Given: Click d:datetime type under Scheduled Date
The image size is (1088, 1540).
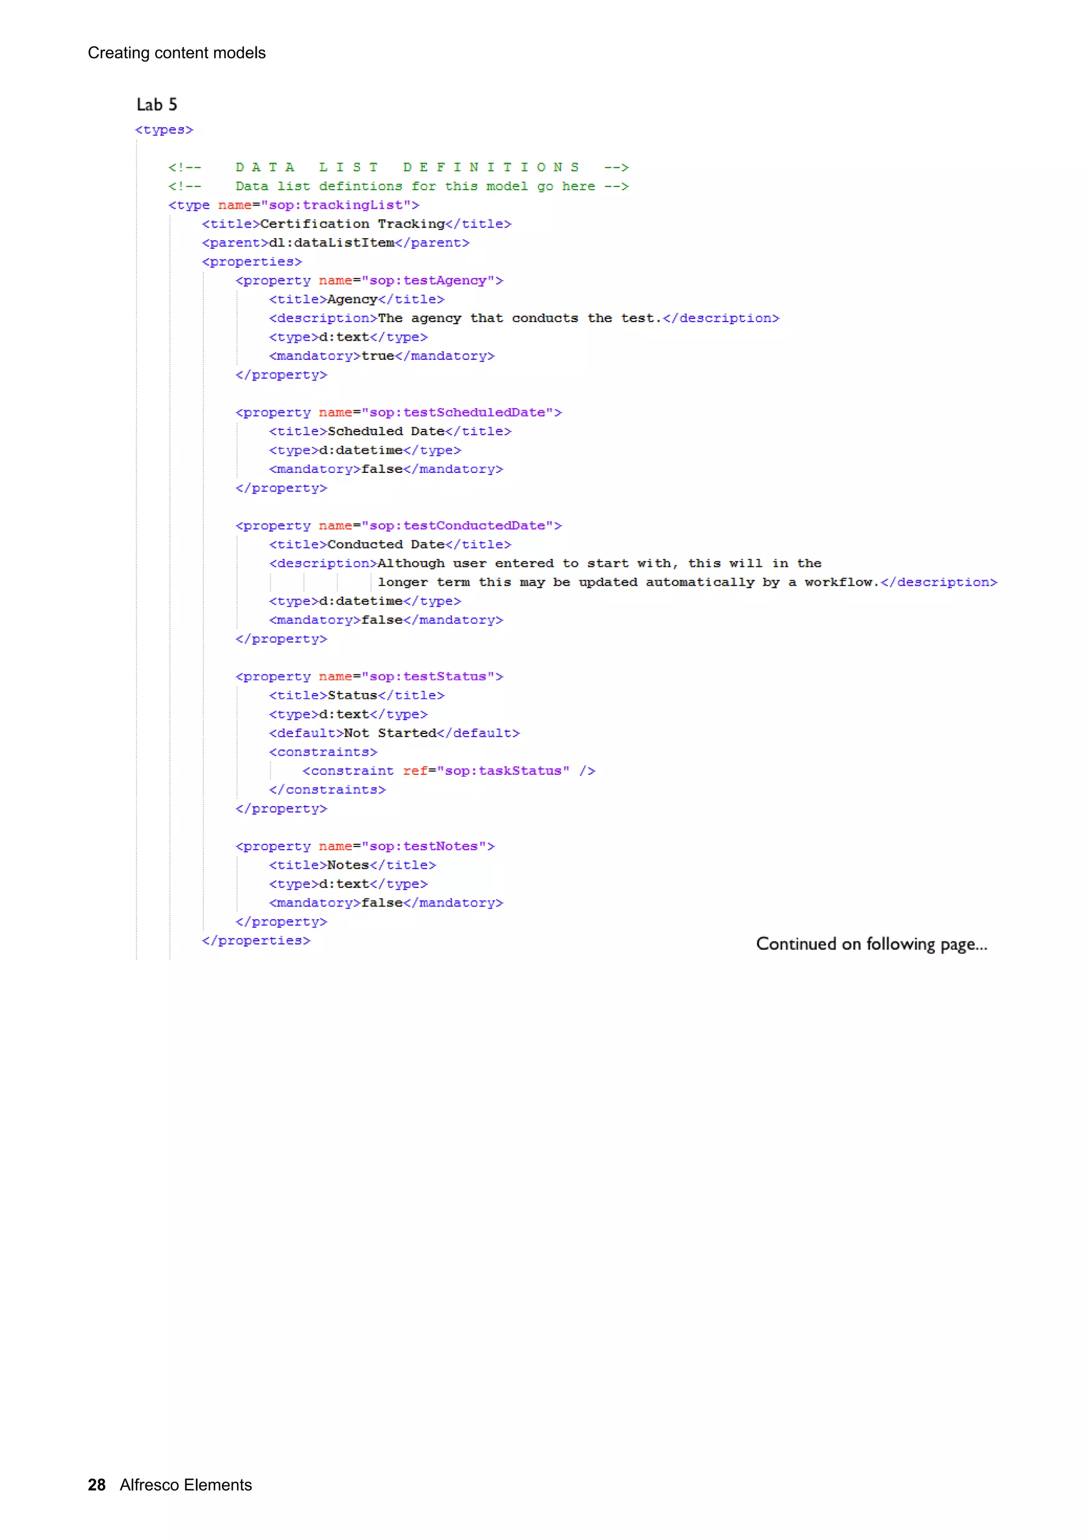Looking at the screenshot, I should pyautogui.click(x=365, y=450).
